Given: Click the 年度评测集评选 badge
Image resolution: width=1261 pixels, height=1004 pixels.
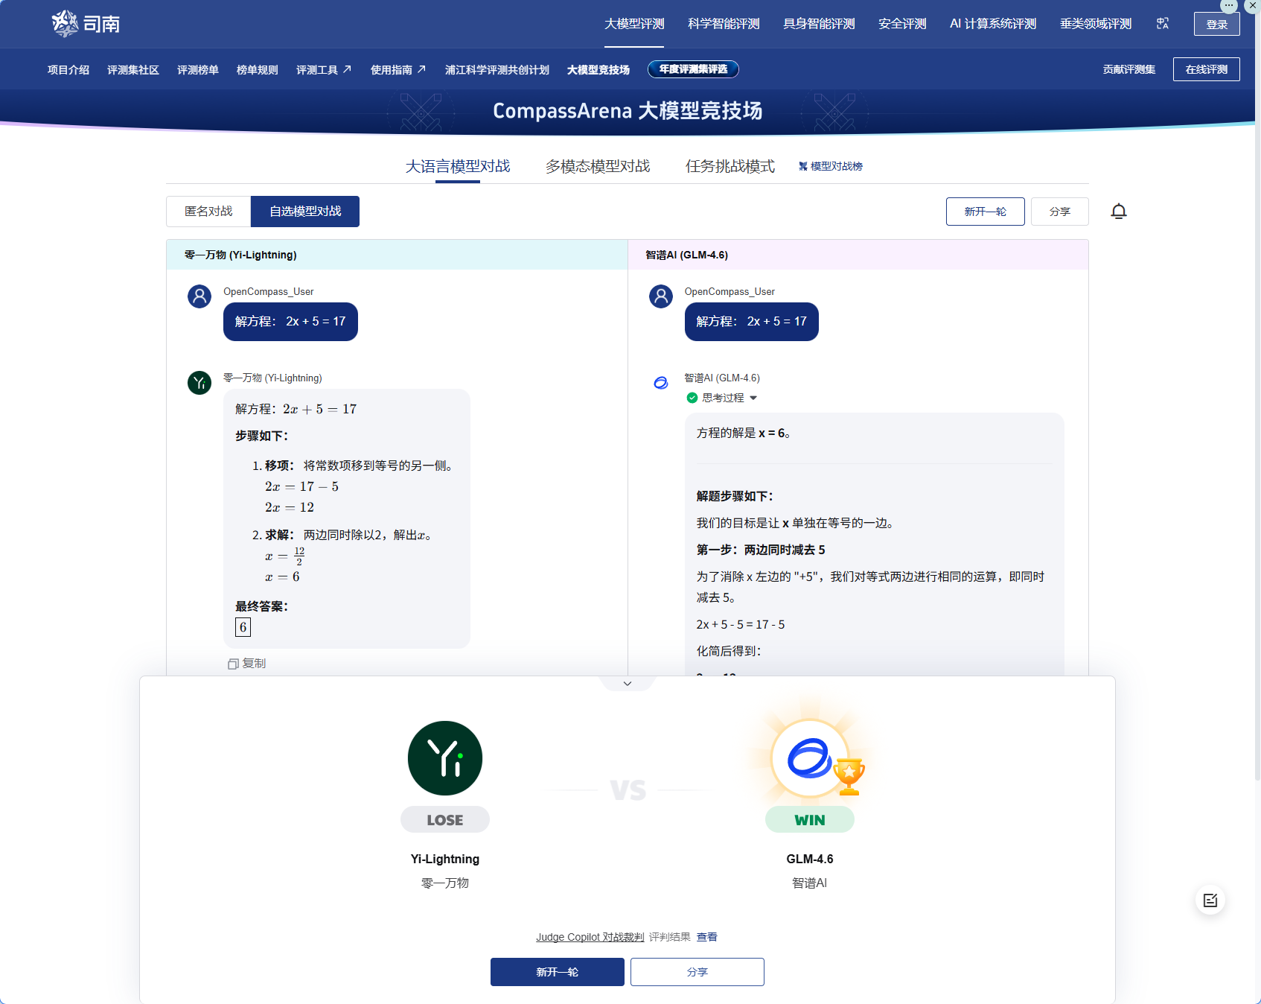Looking at the screenshot, I should (x=693, y=69).
